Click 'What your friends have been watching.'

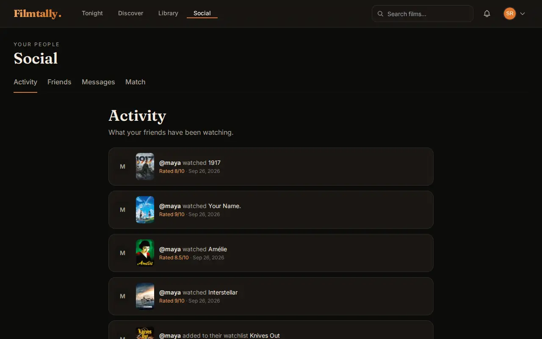171,132
